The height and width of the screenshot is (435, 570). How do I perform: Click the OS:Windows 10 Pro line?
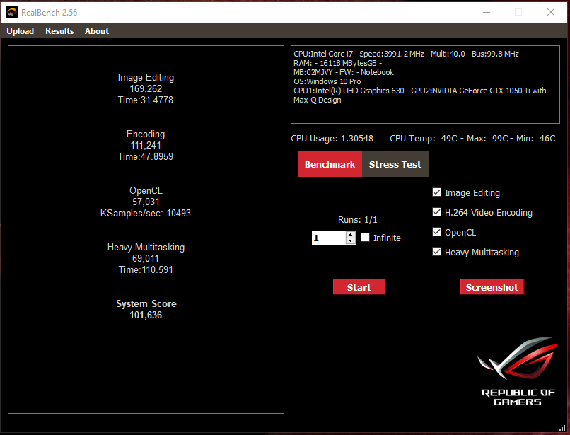point(327,81)
